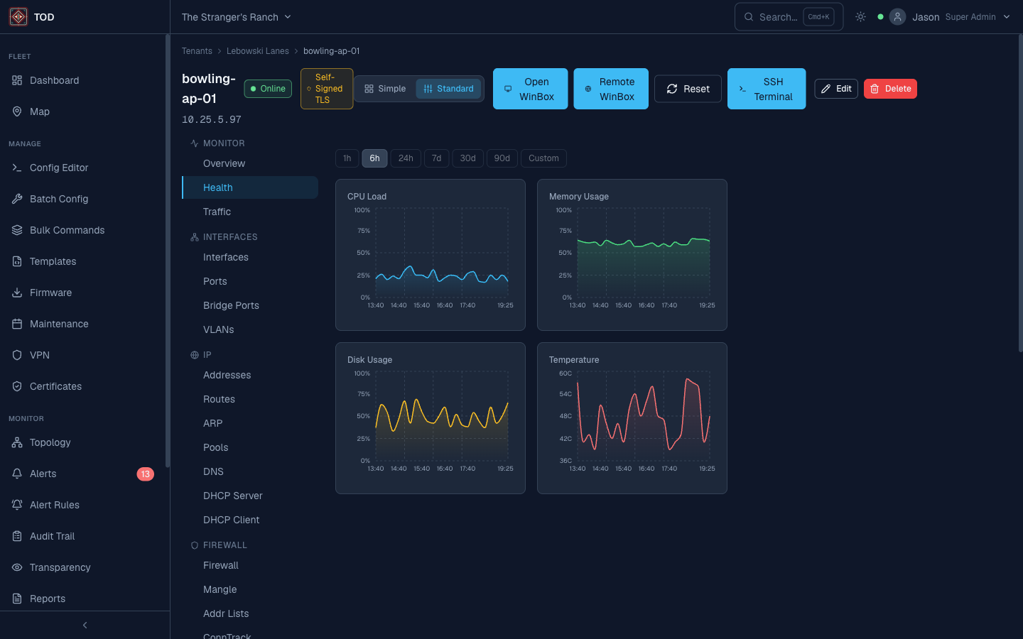Viewport: 1023px width, 639px height.
Task: Select the 24h time range
Action: (405, 158)
